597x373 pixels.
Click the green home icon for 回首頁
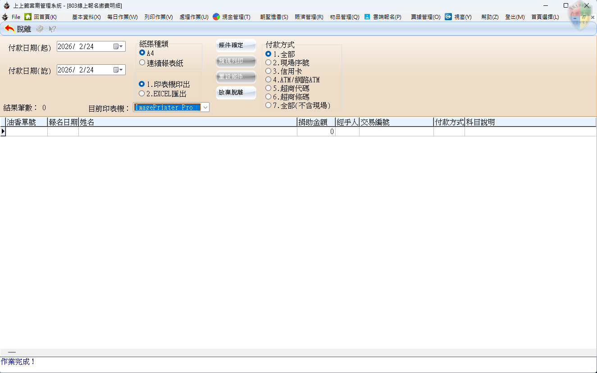28,17
